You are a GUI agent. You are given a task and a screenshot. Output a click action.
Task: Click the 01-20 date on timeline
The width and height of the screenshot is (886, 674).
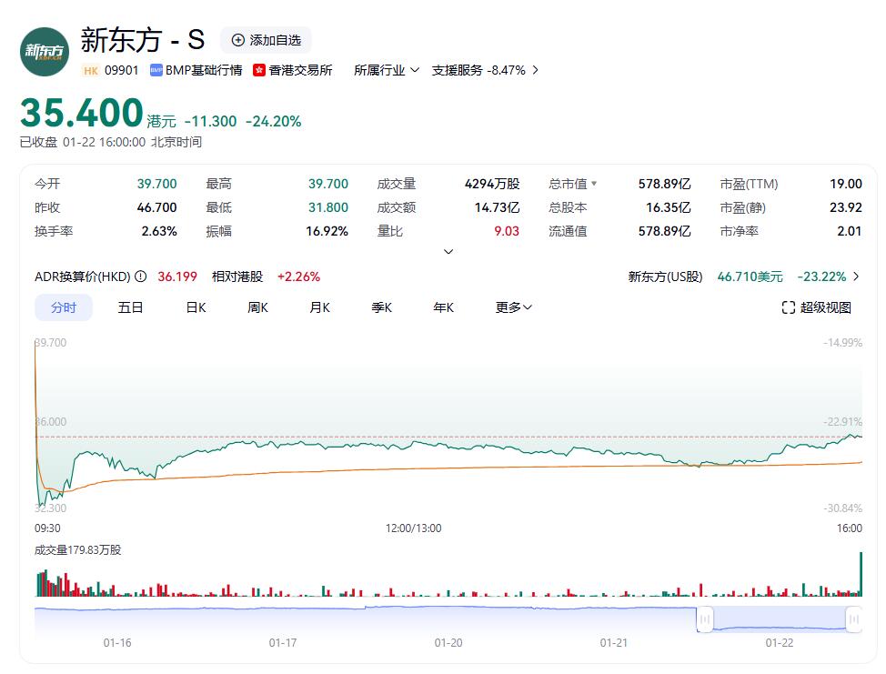448,642
